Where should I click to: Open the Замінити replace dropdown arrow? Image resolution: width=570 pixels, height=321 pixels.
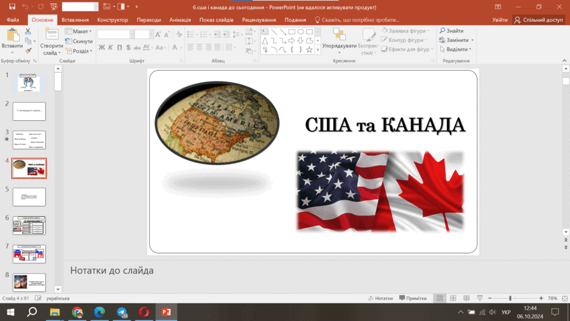point(472,40)
